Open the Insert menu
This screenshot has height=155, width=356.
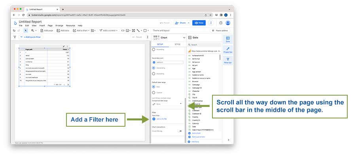click(x=42, y=26)
